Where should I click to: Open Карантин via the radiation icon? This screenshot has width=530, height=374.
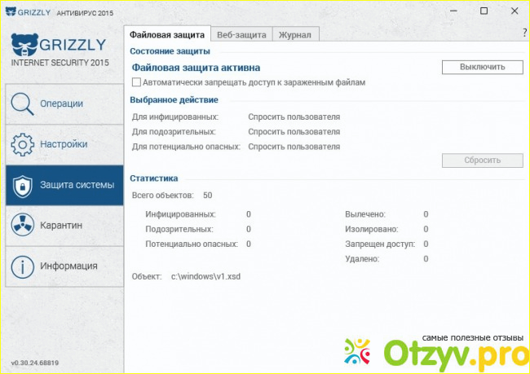coord(22,225)
